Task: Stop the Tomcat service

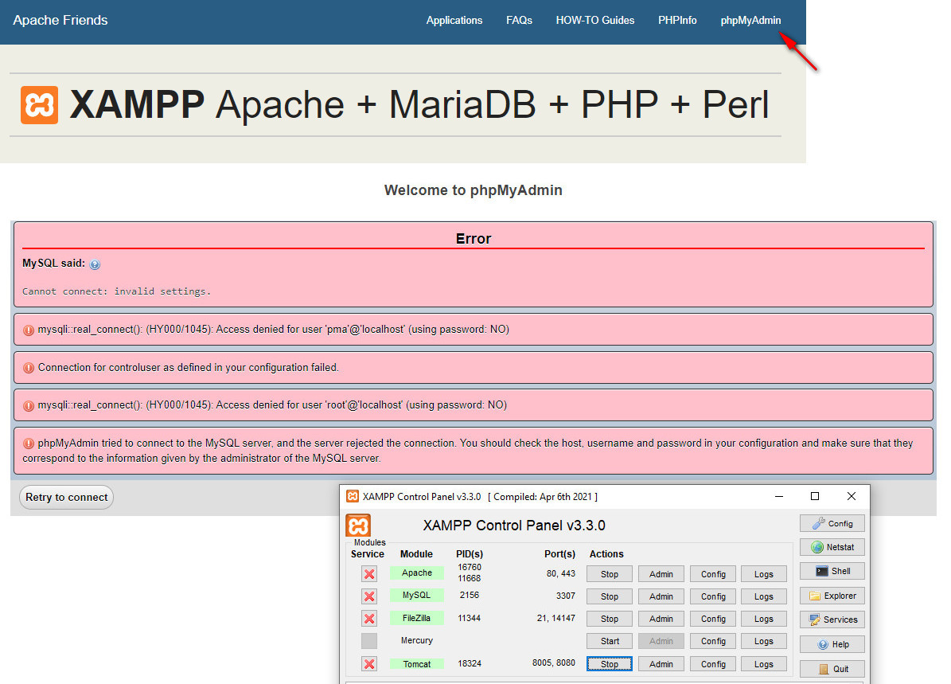Action: click(x=609, y=663)
